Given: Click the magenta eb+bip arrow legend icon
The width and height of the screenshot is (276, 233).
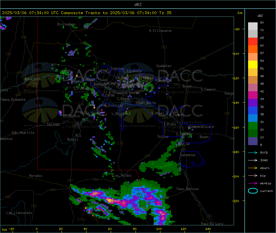Looking at the screenshot, I should (x=253, y=183).
